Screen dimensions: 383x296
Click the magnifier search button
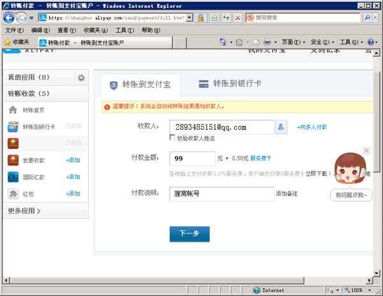pos(367,18)
